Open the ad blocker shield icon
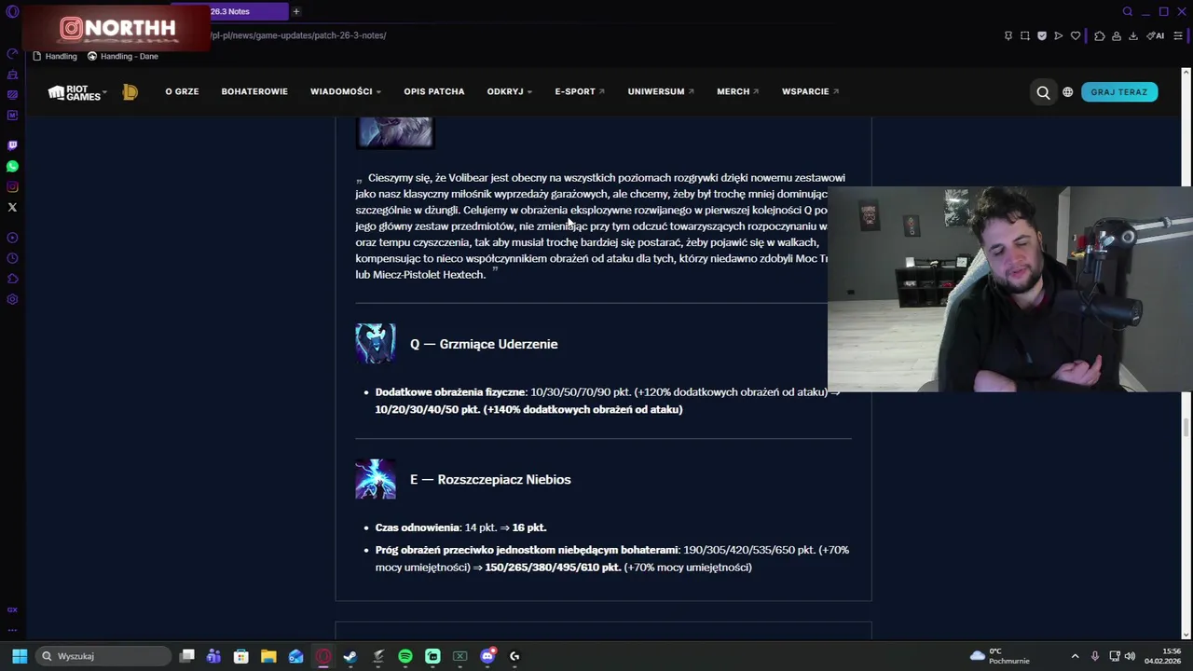 (x=1041, y=35)
